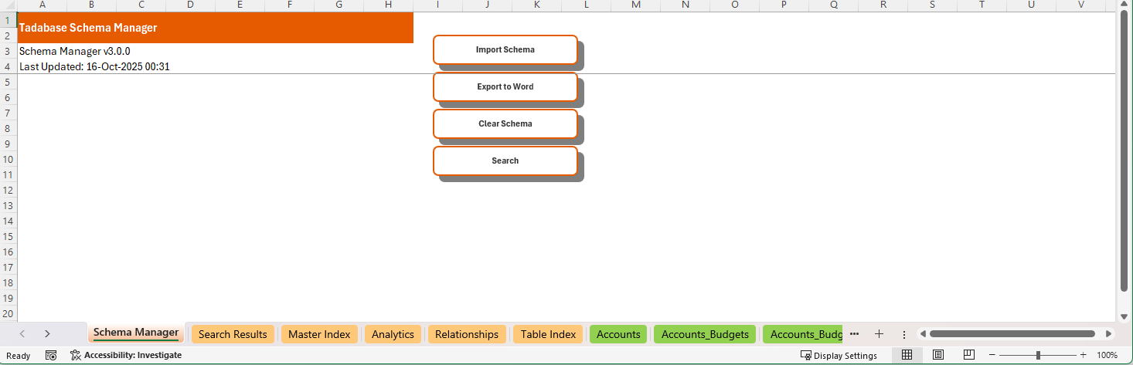Viewport: 1133px width, 365px height.
Task: Switch to Page Layout view
Action: pos(938,355)
